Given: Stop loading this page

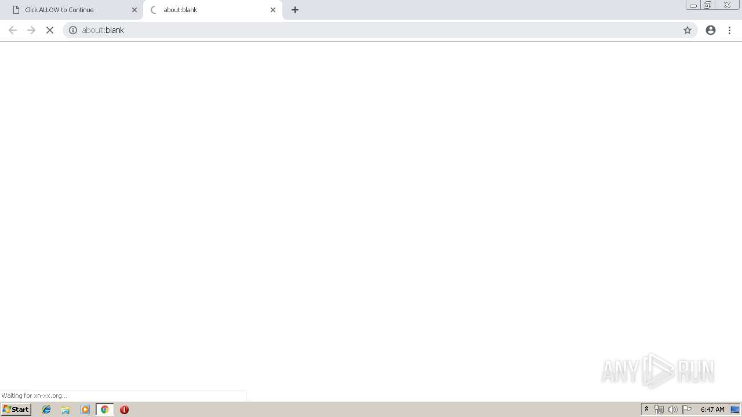Looking at the screenshot, I should (50, 30).
